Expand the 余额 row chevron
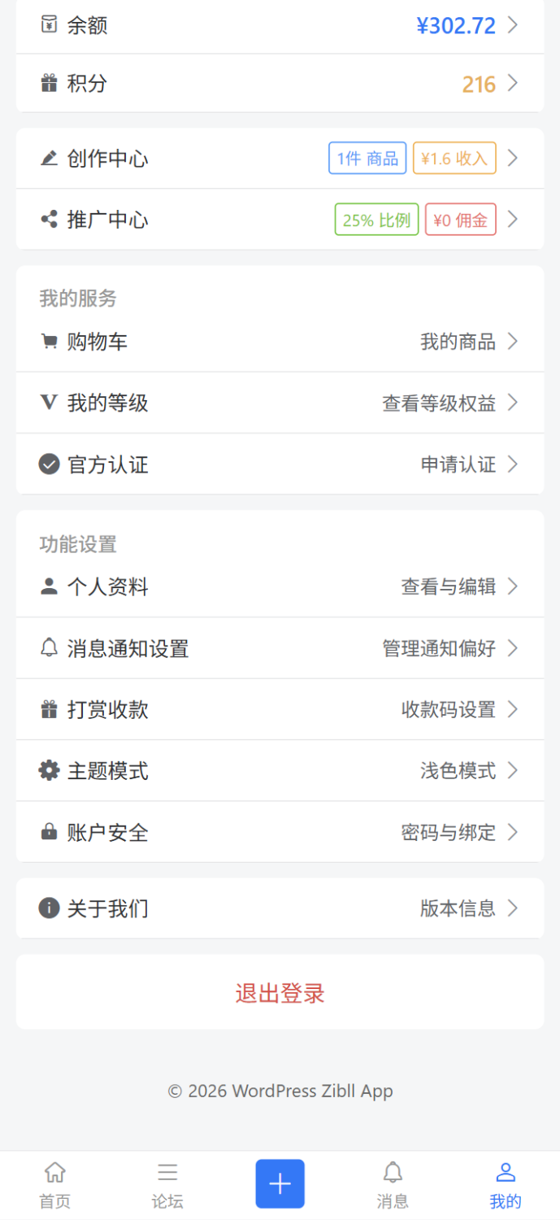Image resolution: width=560 pixels, height=1220 pixels. 513,24
